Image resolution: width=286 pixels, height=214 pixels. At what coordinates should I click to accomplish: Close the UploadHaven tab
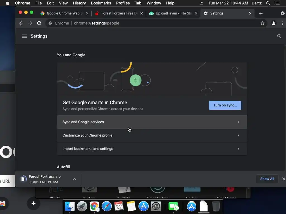(196, 13)
